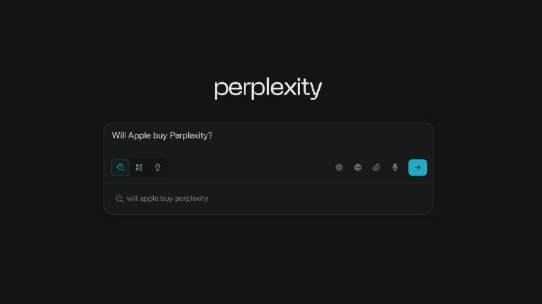Place the cursor on the word 'Apple' in the query

pos(140,136)
